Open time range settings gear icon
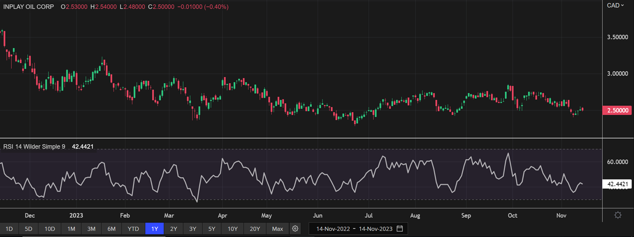The height and width of the screenshot is (237, 634). click(x=295, y=229)
